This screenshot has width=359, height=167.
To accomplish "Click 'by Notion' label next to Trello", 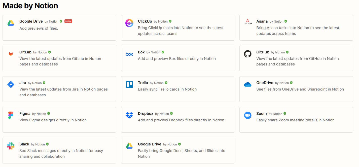I will point(157,83).
